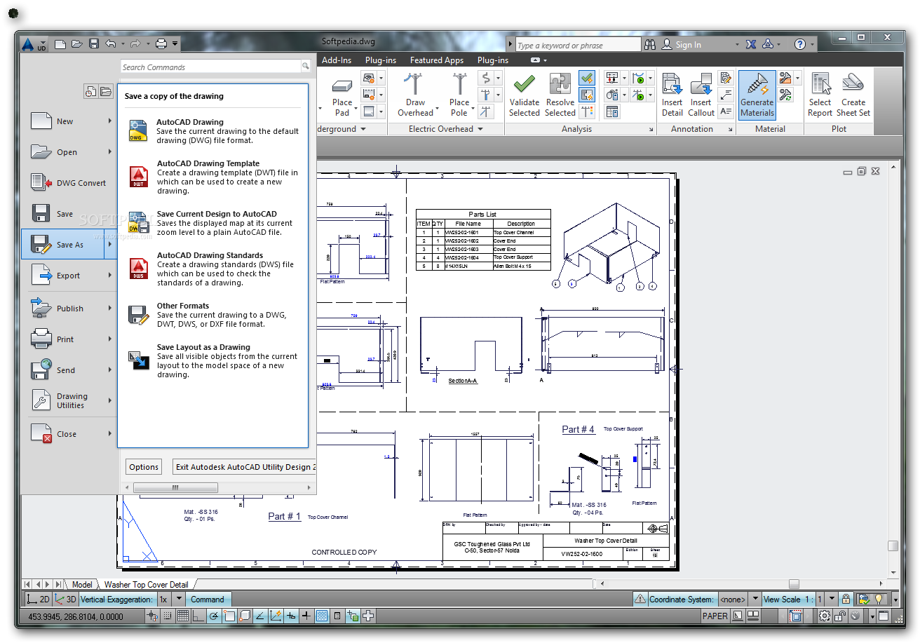Click the Validate Selected checkmark icon
920x643 pixels.
point(524,84)
